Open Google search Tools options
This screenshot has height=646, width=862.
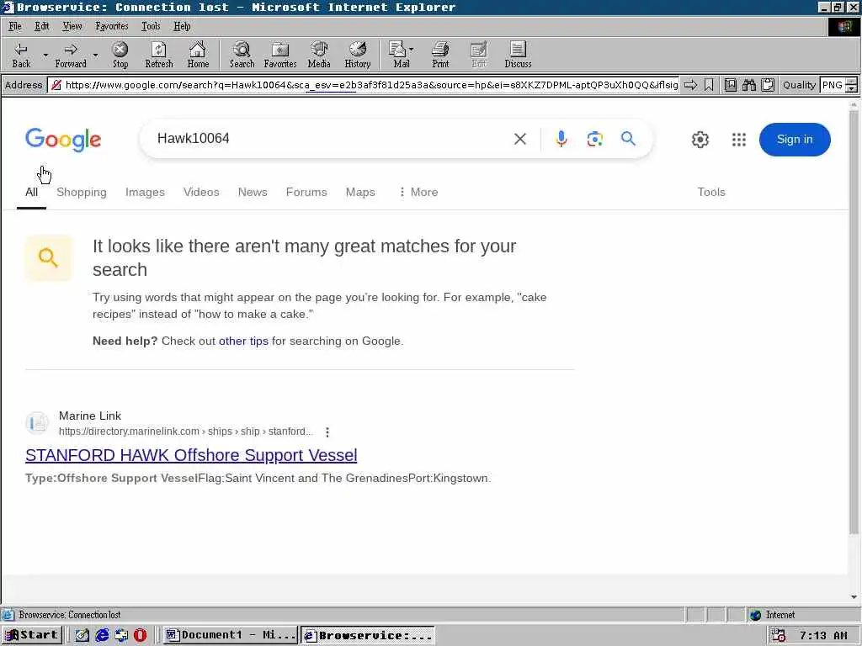(x=711, y=193)
